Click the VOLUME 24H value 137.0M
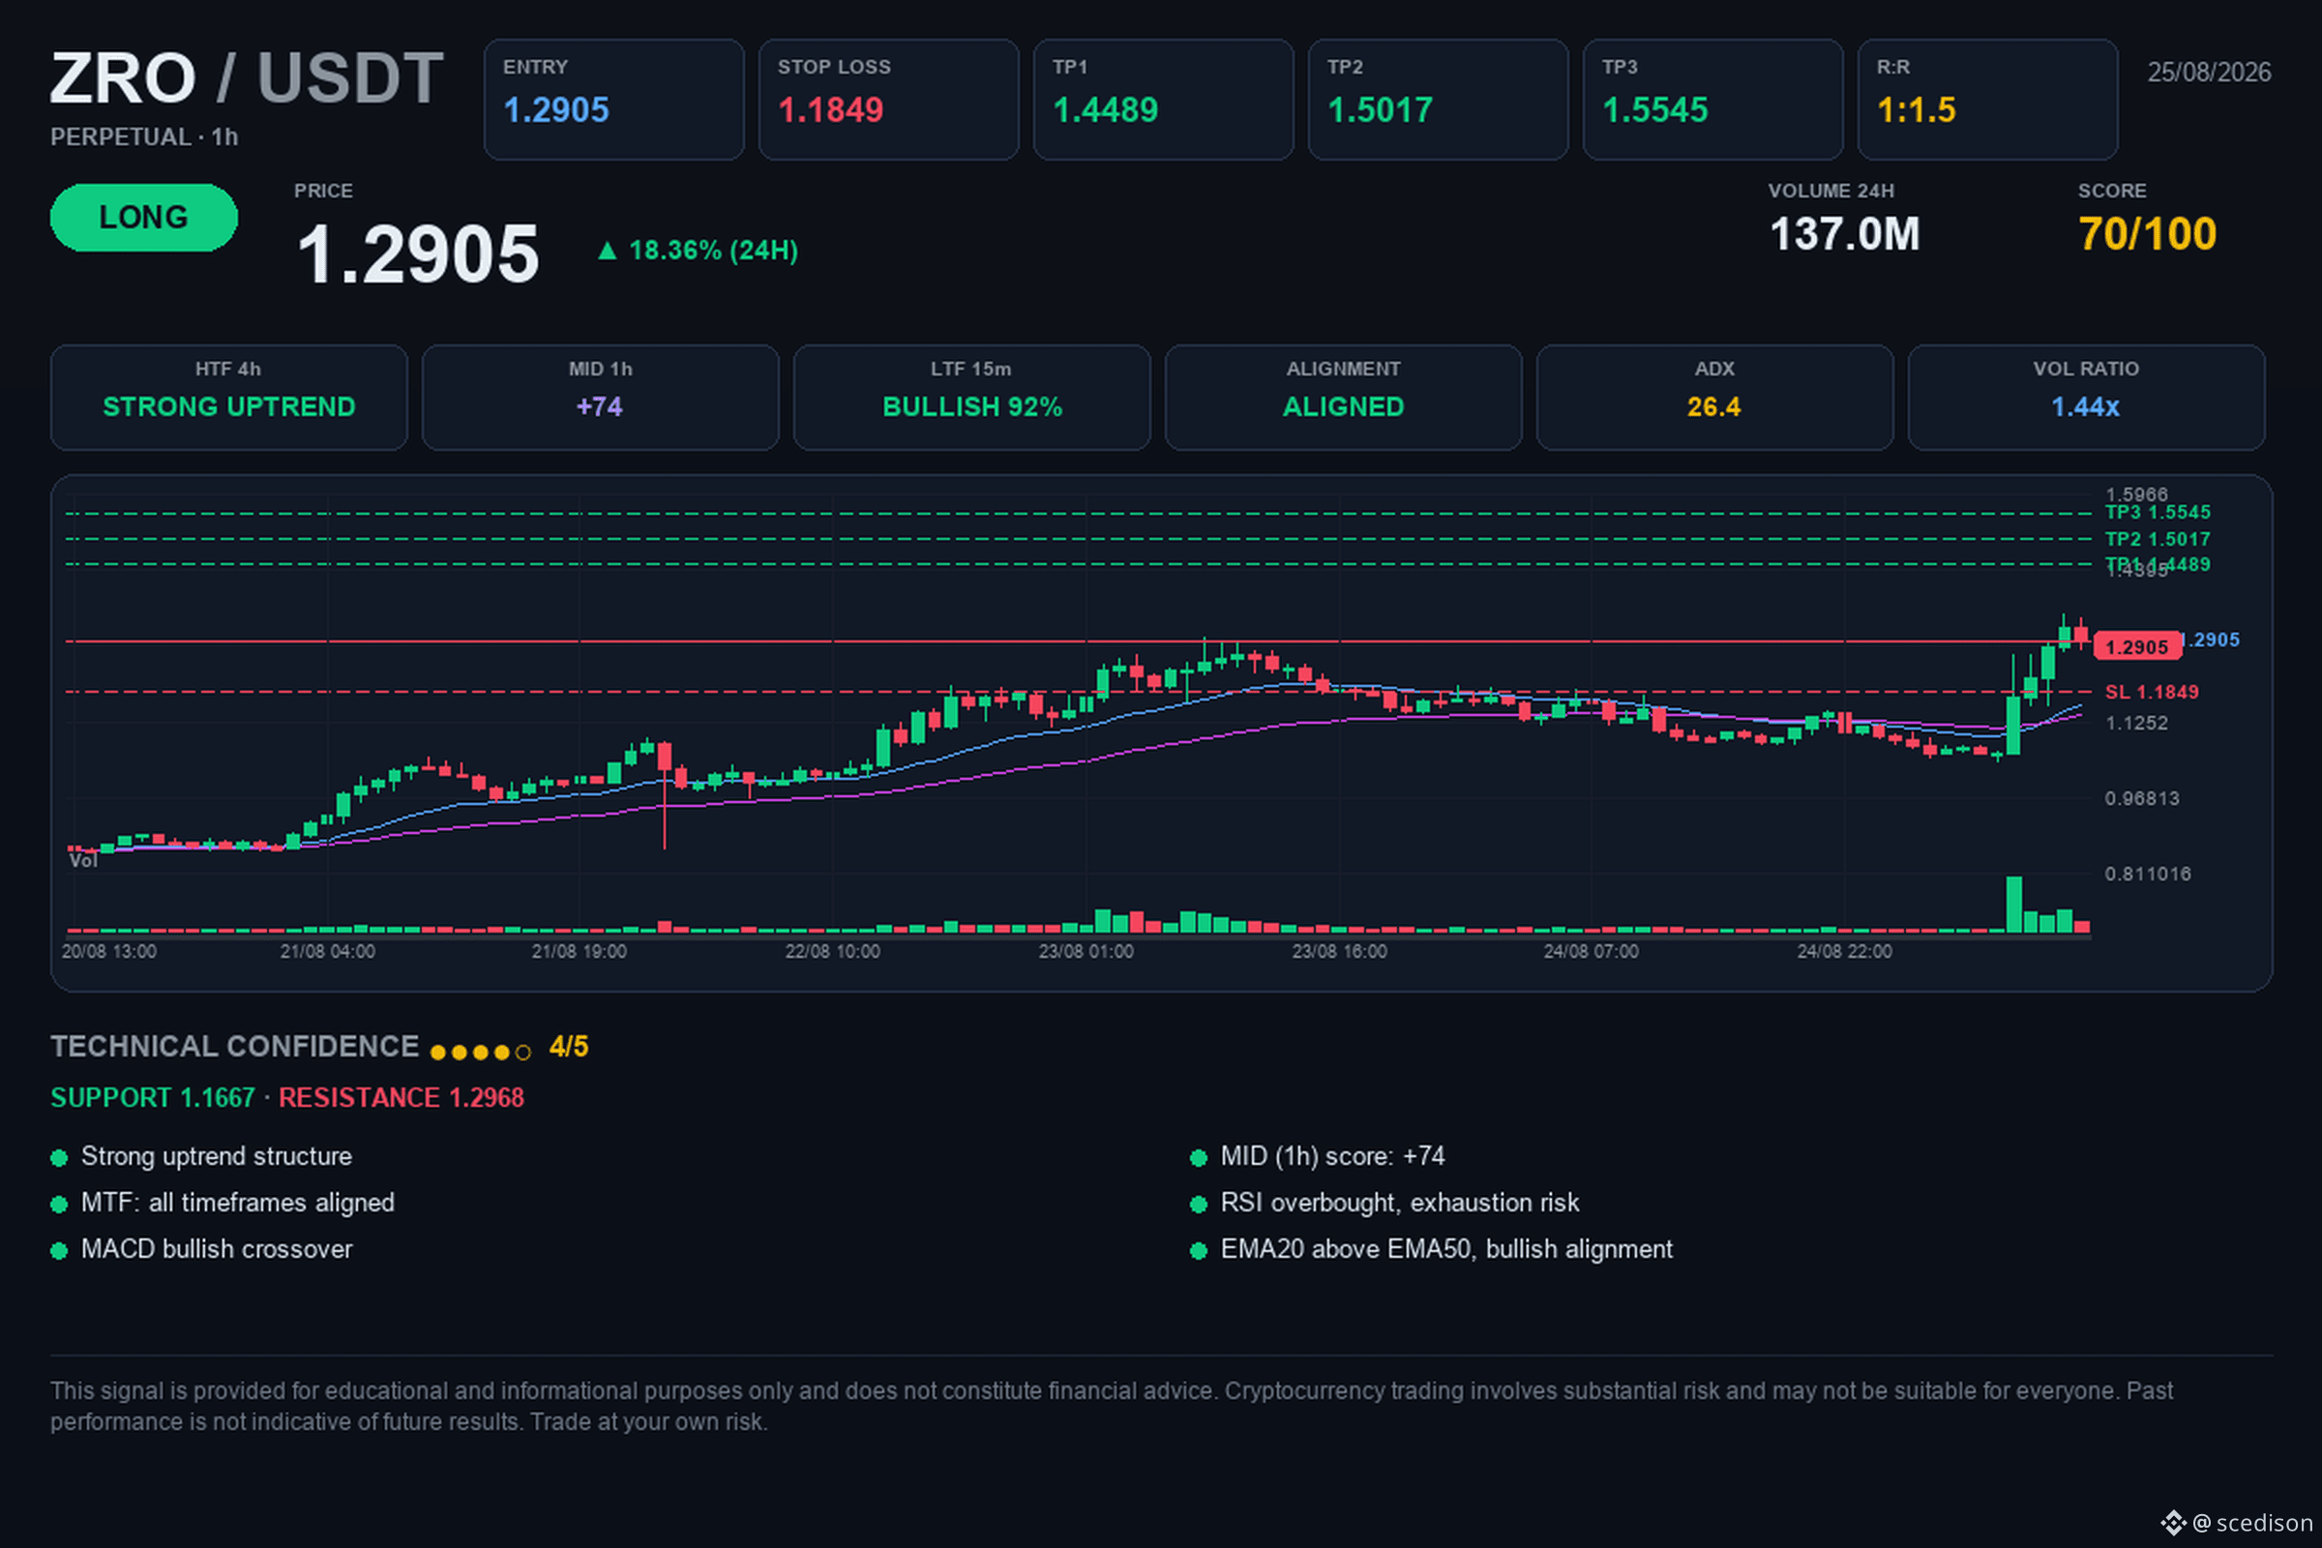The height and width of the screenshot is (1548, 2322). click(1844, 235)
